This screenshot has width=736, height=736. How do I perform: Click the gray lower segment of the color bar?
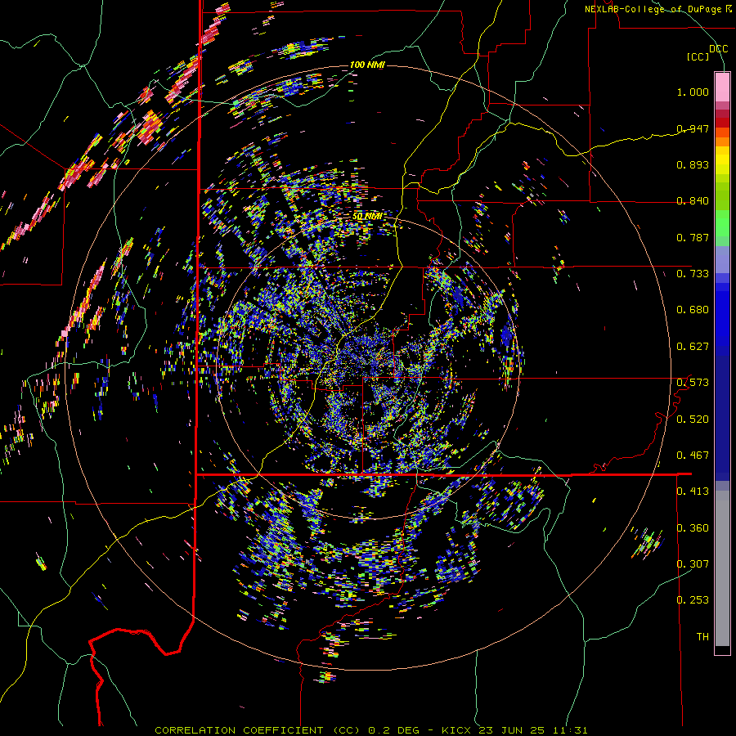722,568
